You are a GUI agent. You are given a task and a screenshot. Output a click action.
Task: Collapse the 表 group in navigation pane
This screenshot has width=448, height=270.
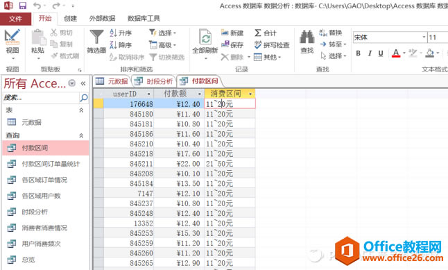81,110
